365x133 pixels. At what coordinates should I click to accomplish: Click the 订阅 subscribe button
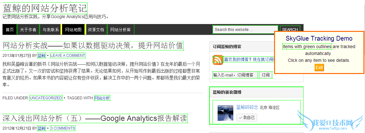click(x=266, y=75)
